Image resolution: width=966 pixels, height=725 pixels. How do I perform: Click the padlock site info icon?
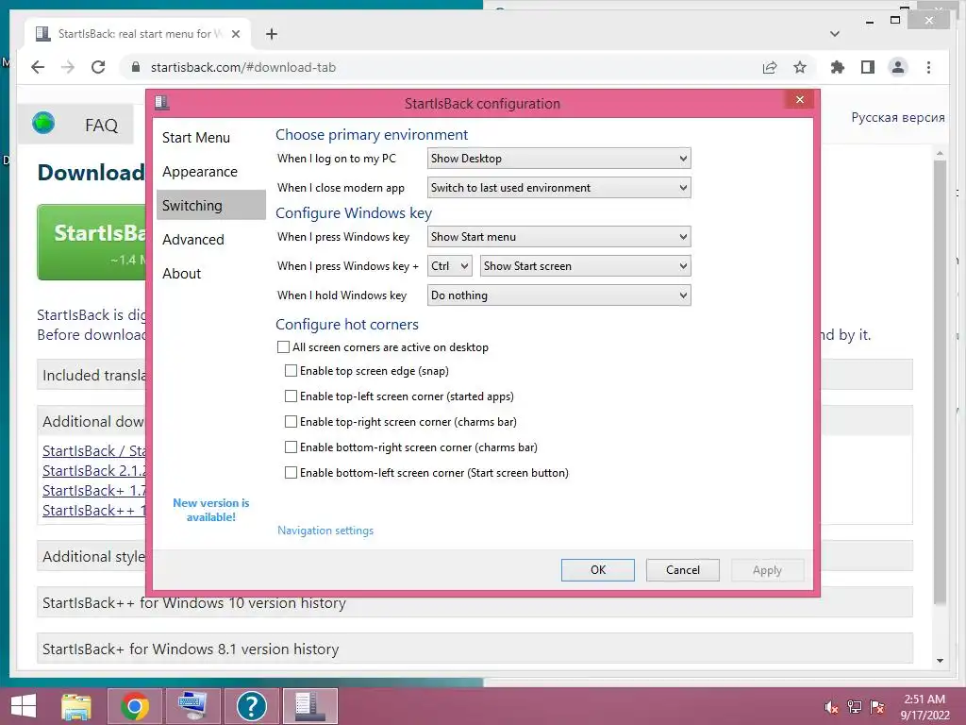tap(136, 67)
